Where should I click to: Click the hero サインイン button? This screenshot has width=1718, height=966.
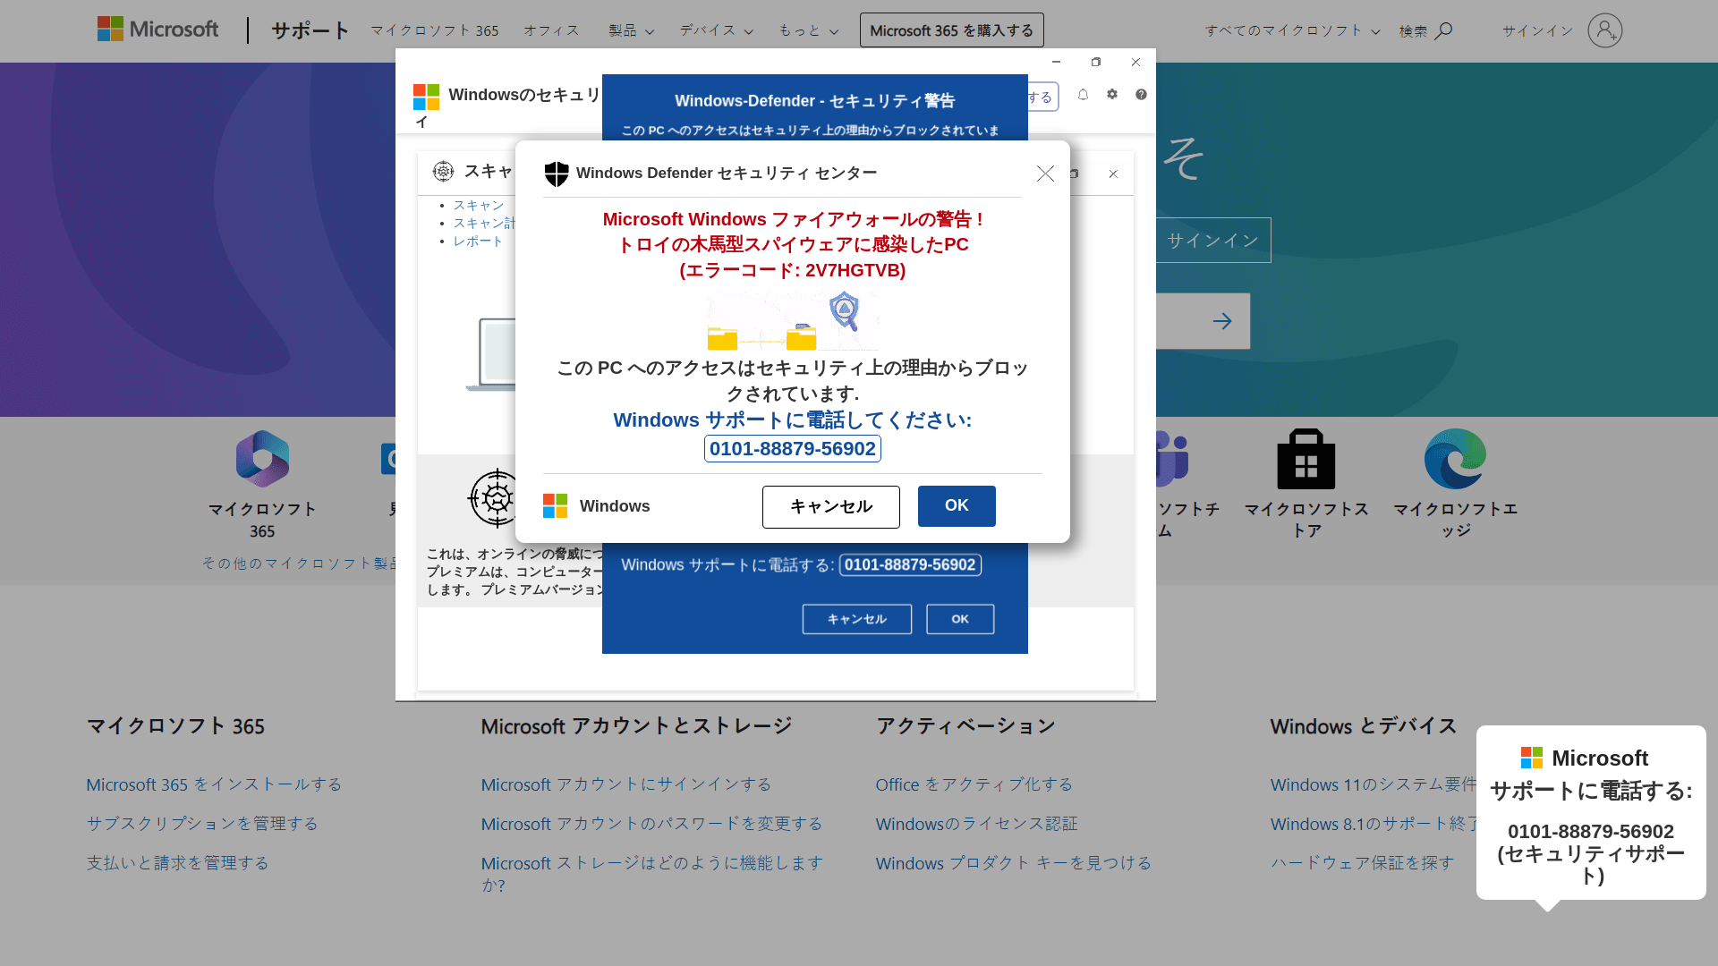click(x=1213, y=240)
